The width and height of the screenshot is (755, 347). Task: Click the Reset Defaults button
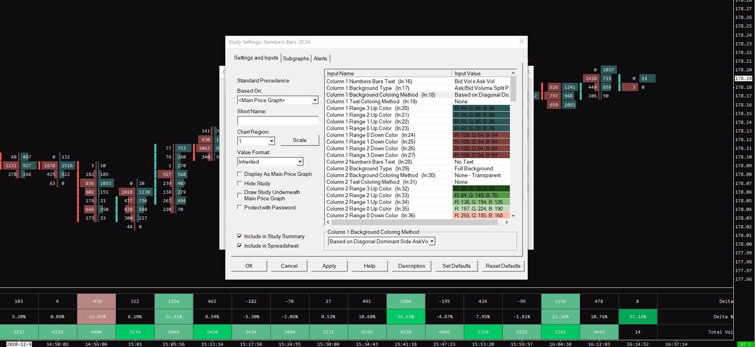point(503,266)
